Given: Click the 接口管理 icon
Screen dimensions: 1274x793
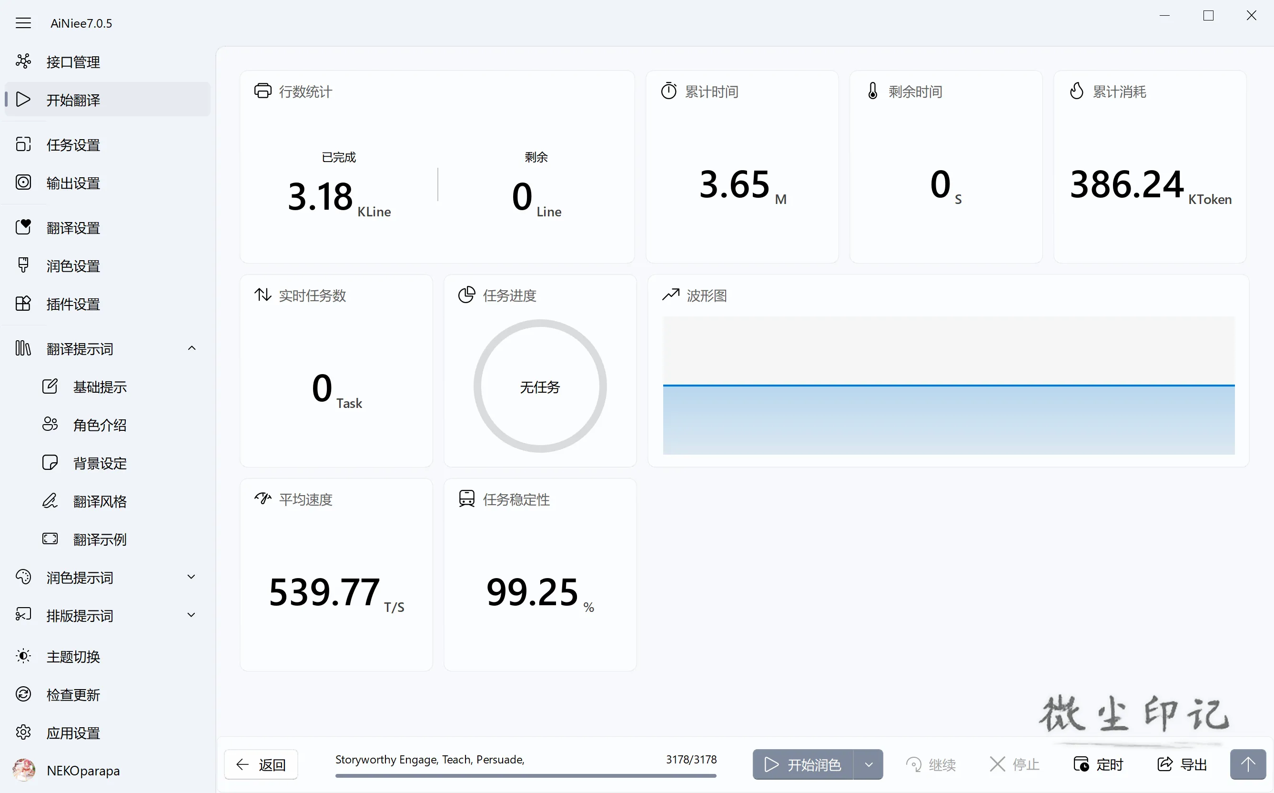Looking at the screenshot, I should point(23,61).
